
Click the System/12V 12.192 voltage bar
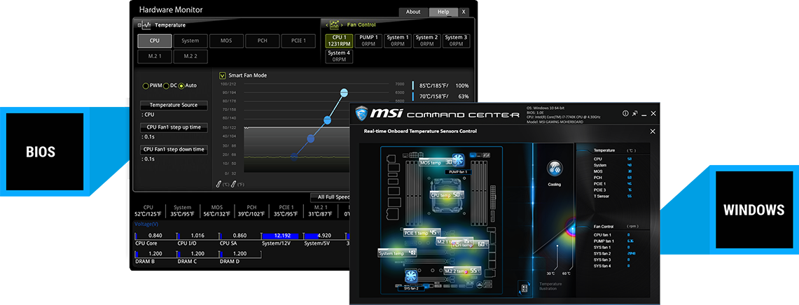click(x=282, y=236)
